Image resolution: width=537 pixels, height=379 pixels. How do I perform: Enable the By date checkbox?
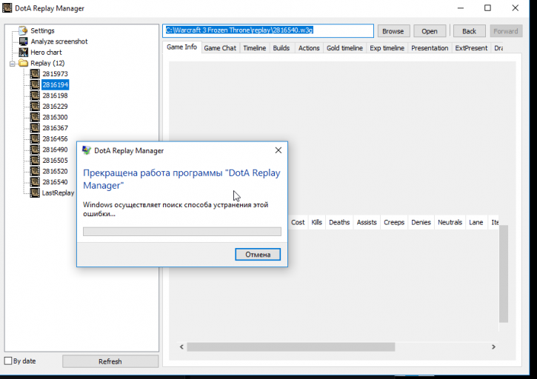coord(8,360)
